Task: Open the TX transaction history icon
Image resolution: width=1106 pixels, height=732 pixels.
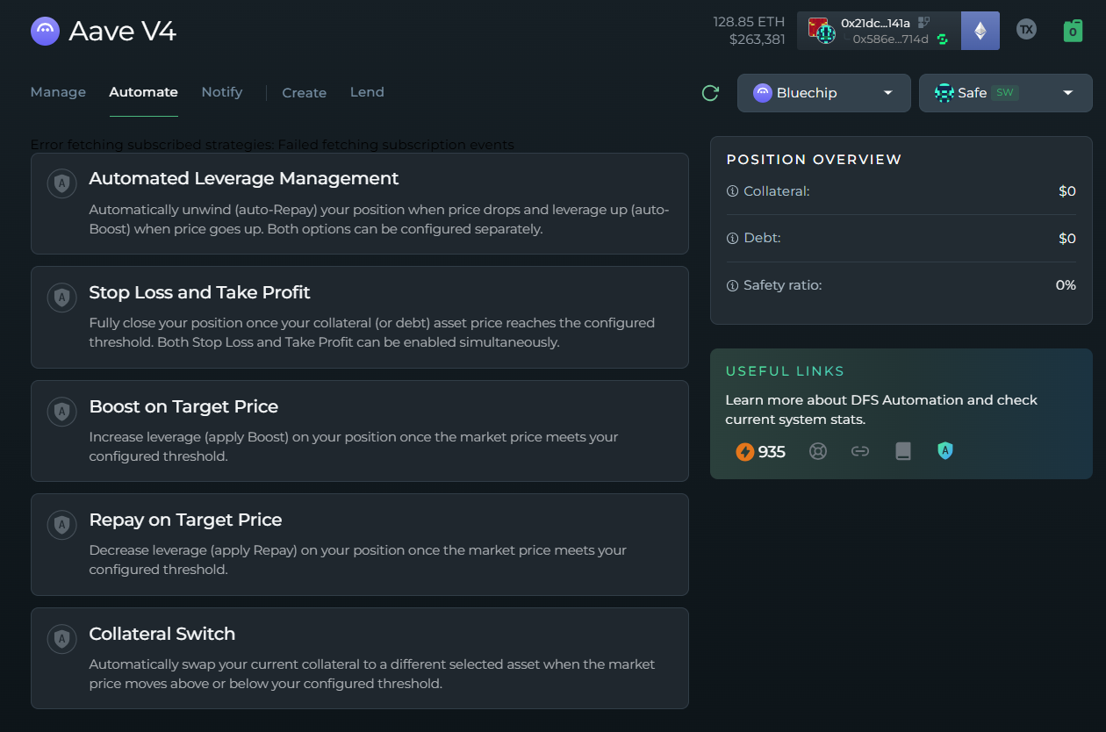Action: (1025, 29)
